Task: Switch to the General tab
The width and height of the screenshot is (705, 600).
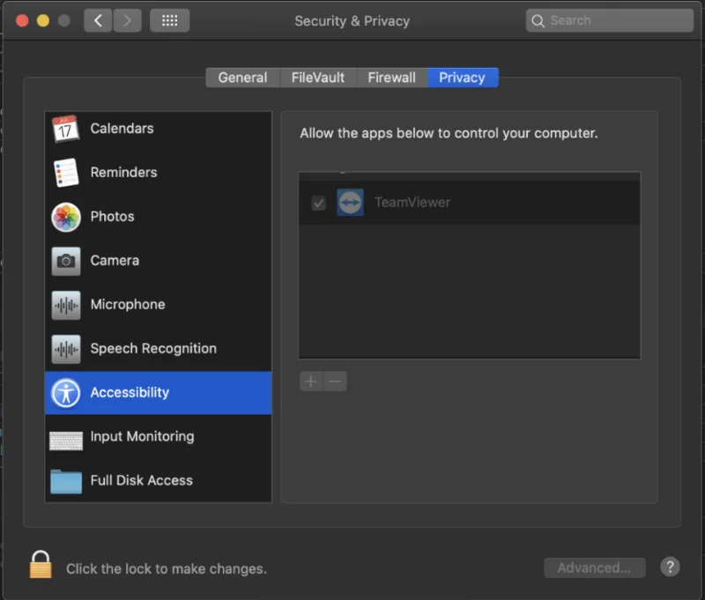Action: pos(241,78)
